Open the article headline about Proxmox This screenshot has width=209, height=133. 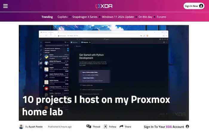pyautogui.click(x=96, y=106)
